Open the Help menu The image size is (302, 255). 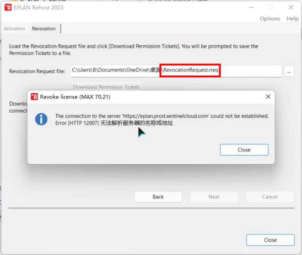(x=292, y=19)
